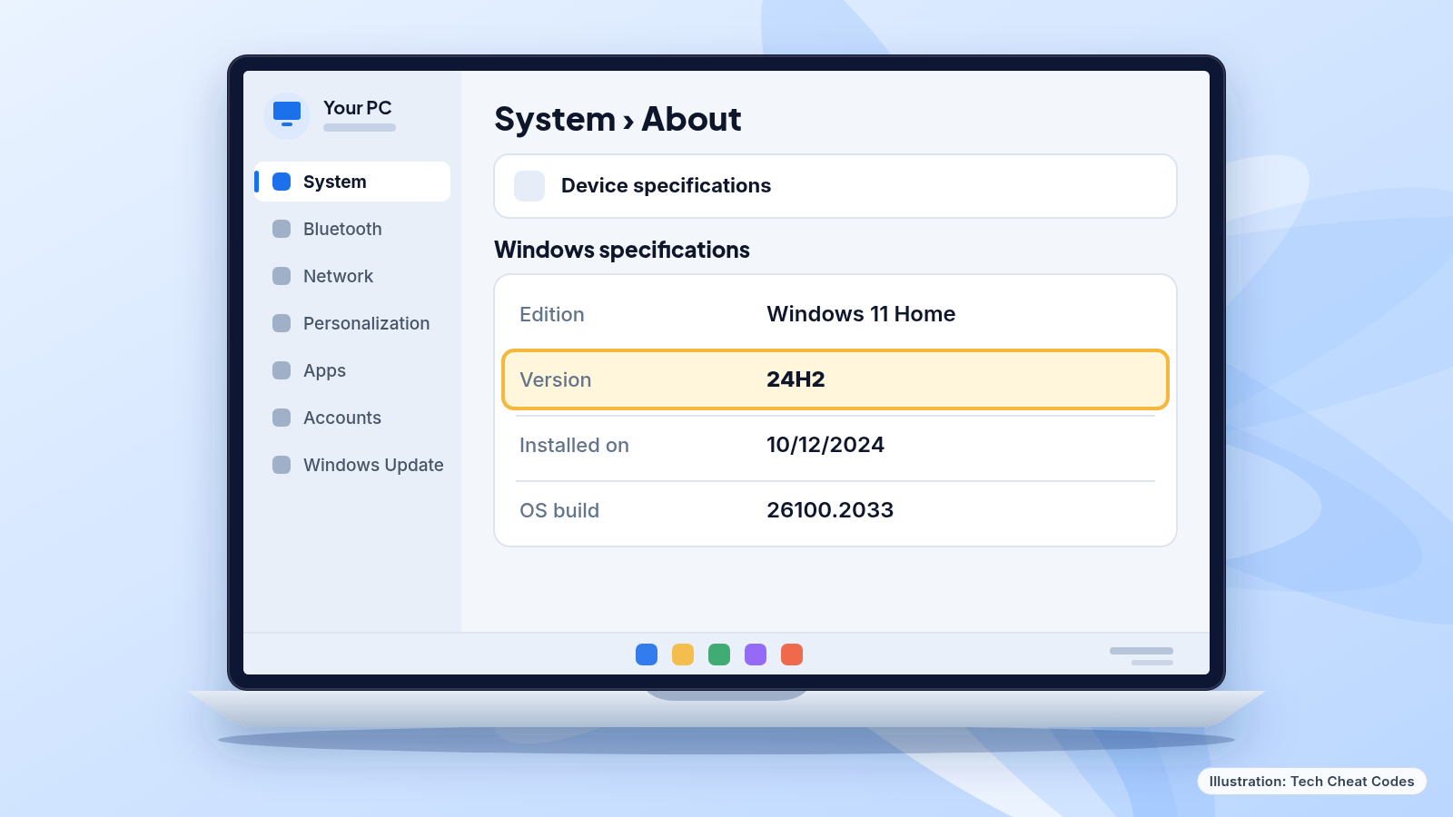Click the blue System sidebar icon
Screen dimensions: 1453x817
pos(282,182)
